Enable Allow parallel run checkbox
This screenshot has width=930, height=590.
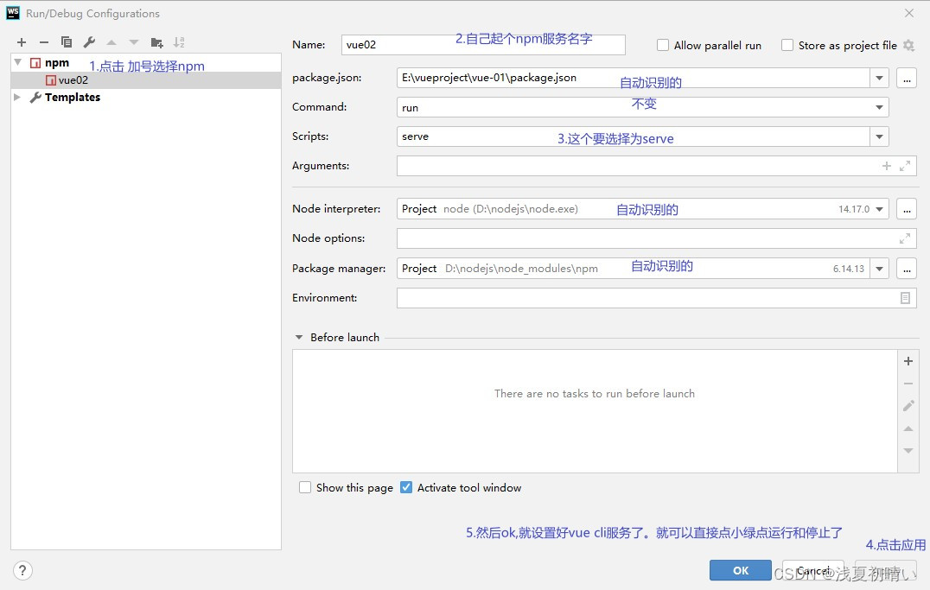point(663,45)
